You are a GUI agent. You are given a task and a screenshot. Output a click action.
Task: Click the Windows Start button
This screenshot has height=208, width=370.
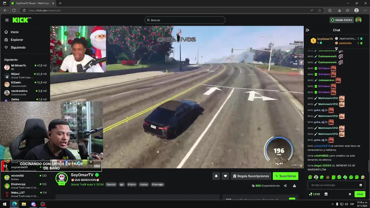pyautogui.click(x=5, y=204)
